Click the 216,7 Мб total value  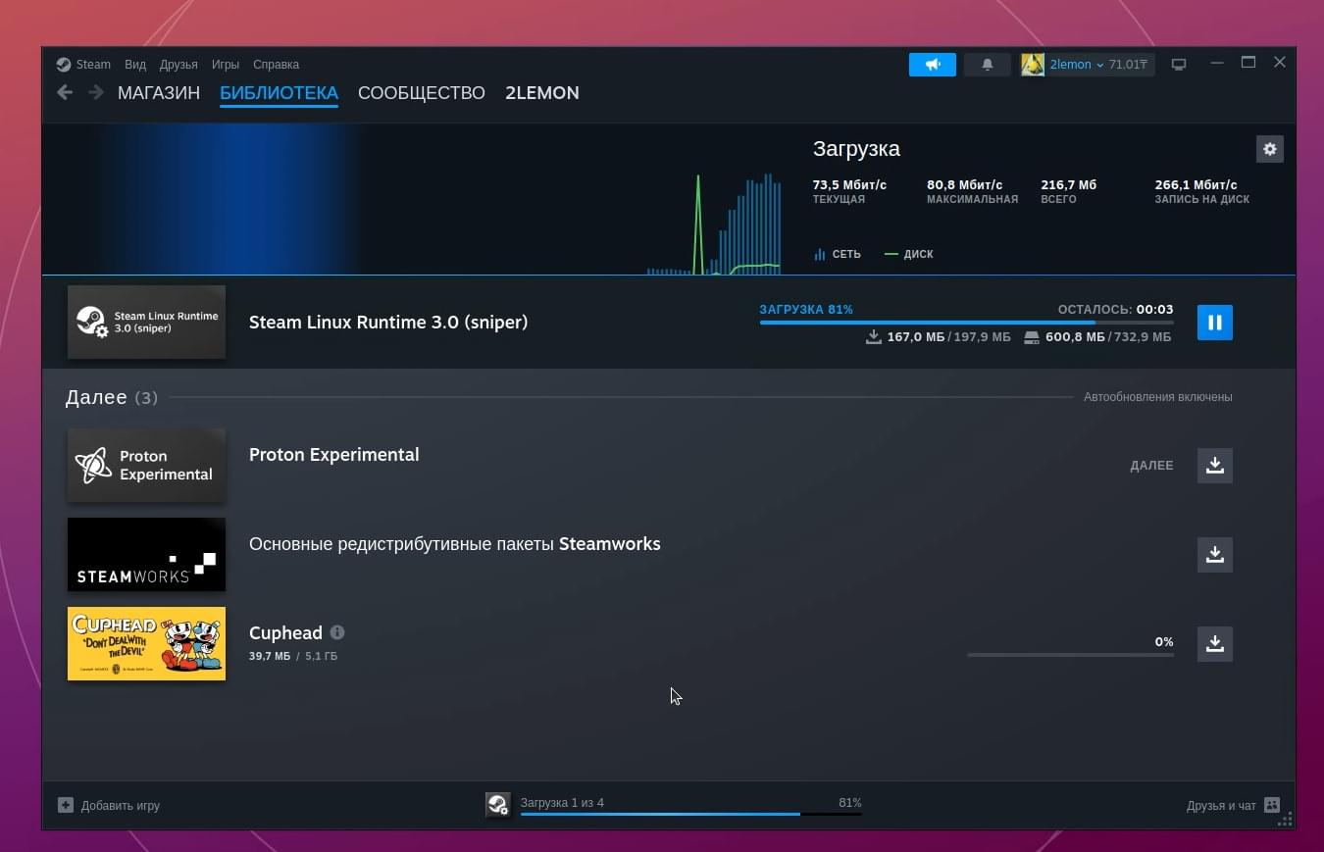click(1069, 184)
